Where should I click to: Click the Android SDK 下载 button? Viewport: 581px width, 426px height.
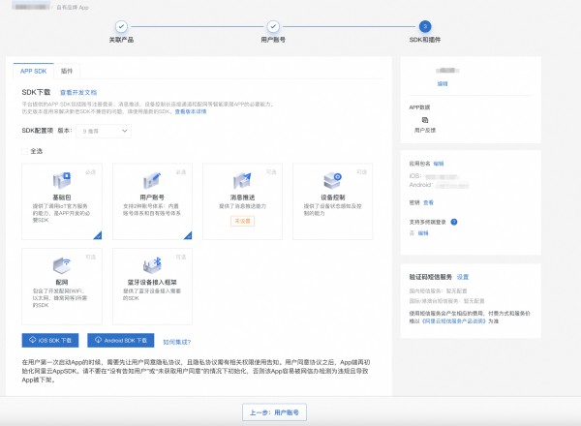tap(120, 341)
